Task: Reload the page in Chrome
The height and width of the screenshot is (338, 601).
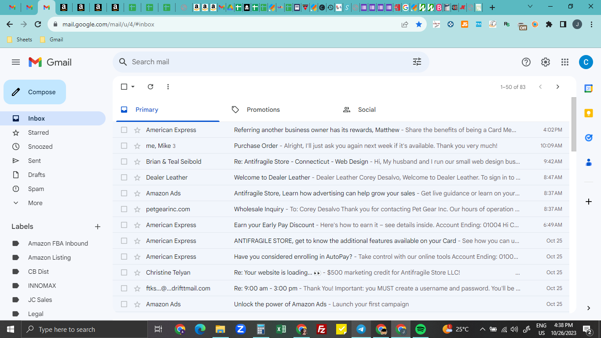Action: 38,24
